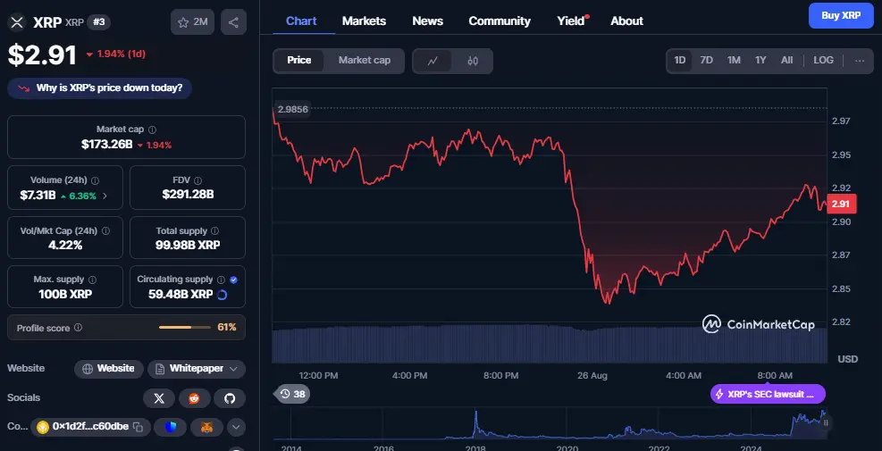
Task: Click the $173.26B market cap value
Action: coord(107,145)
